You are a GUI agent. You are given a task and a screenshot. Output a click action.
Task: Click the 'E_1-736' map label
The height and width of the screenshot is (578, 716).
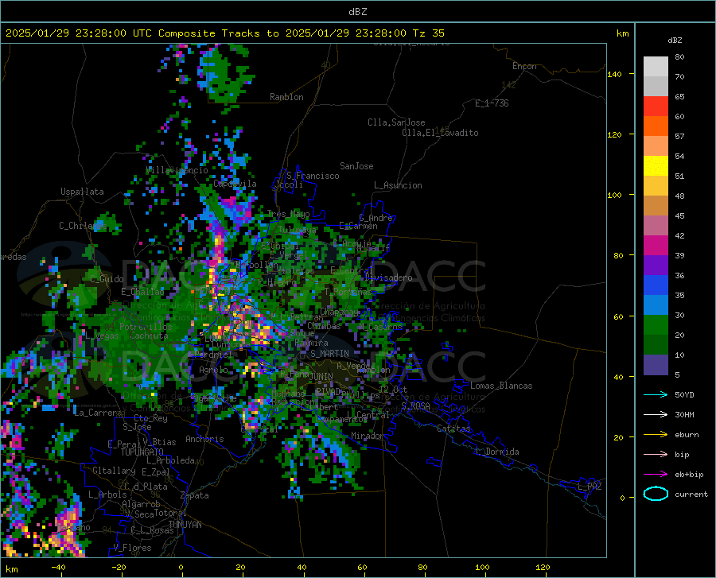click(492, 103)
